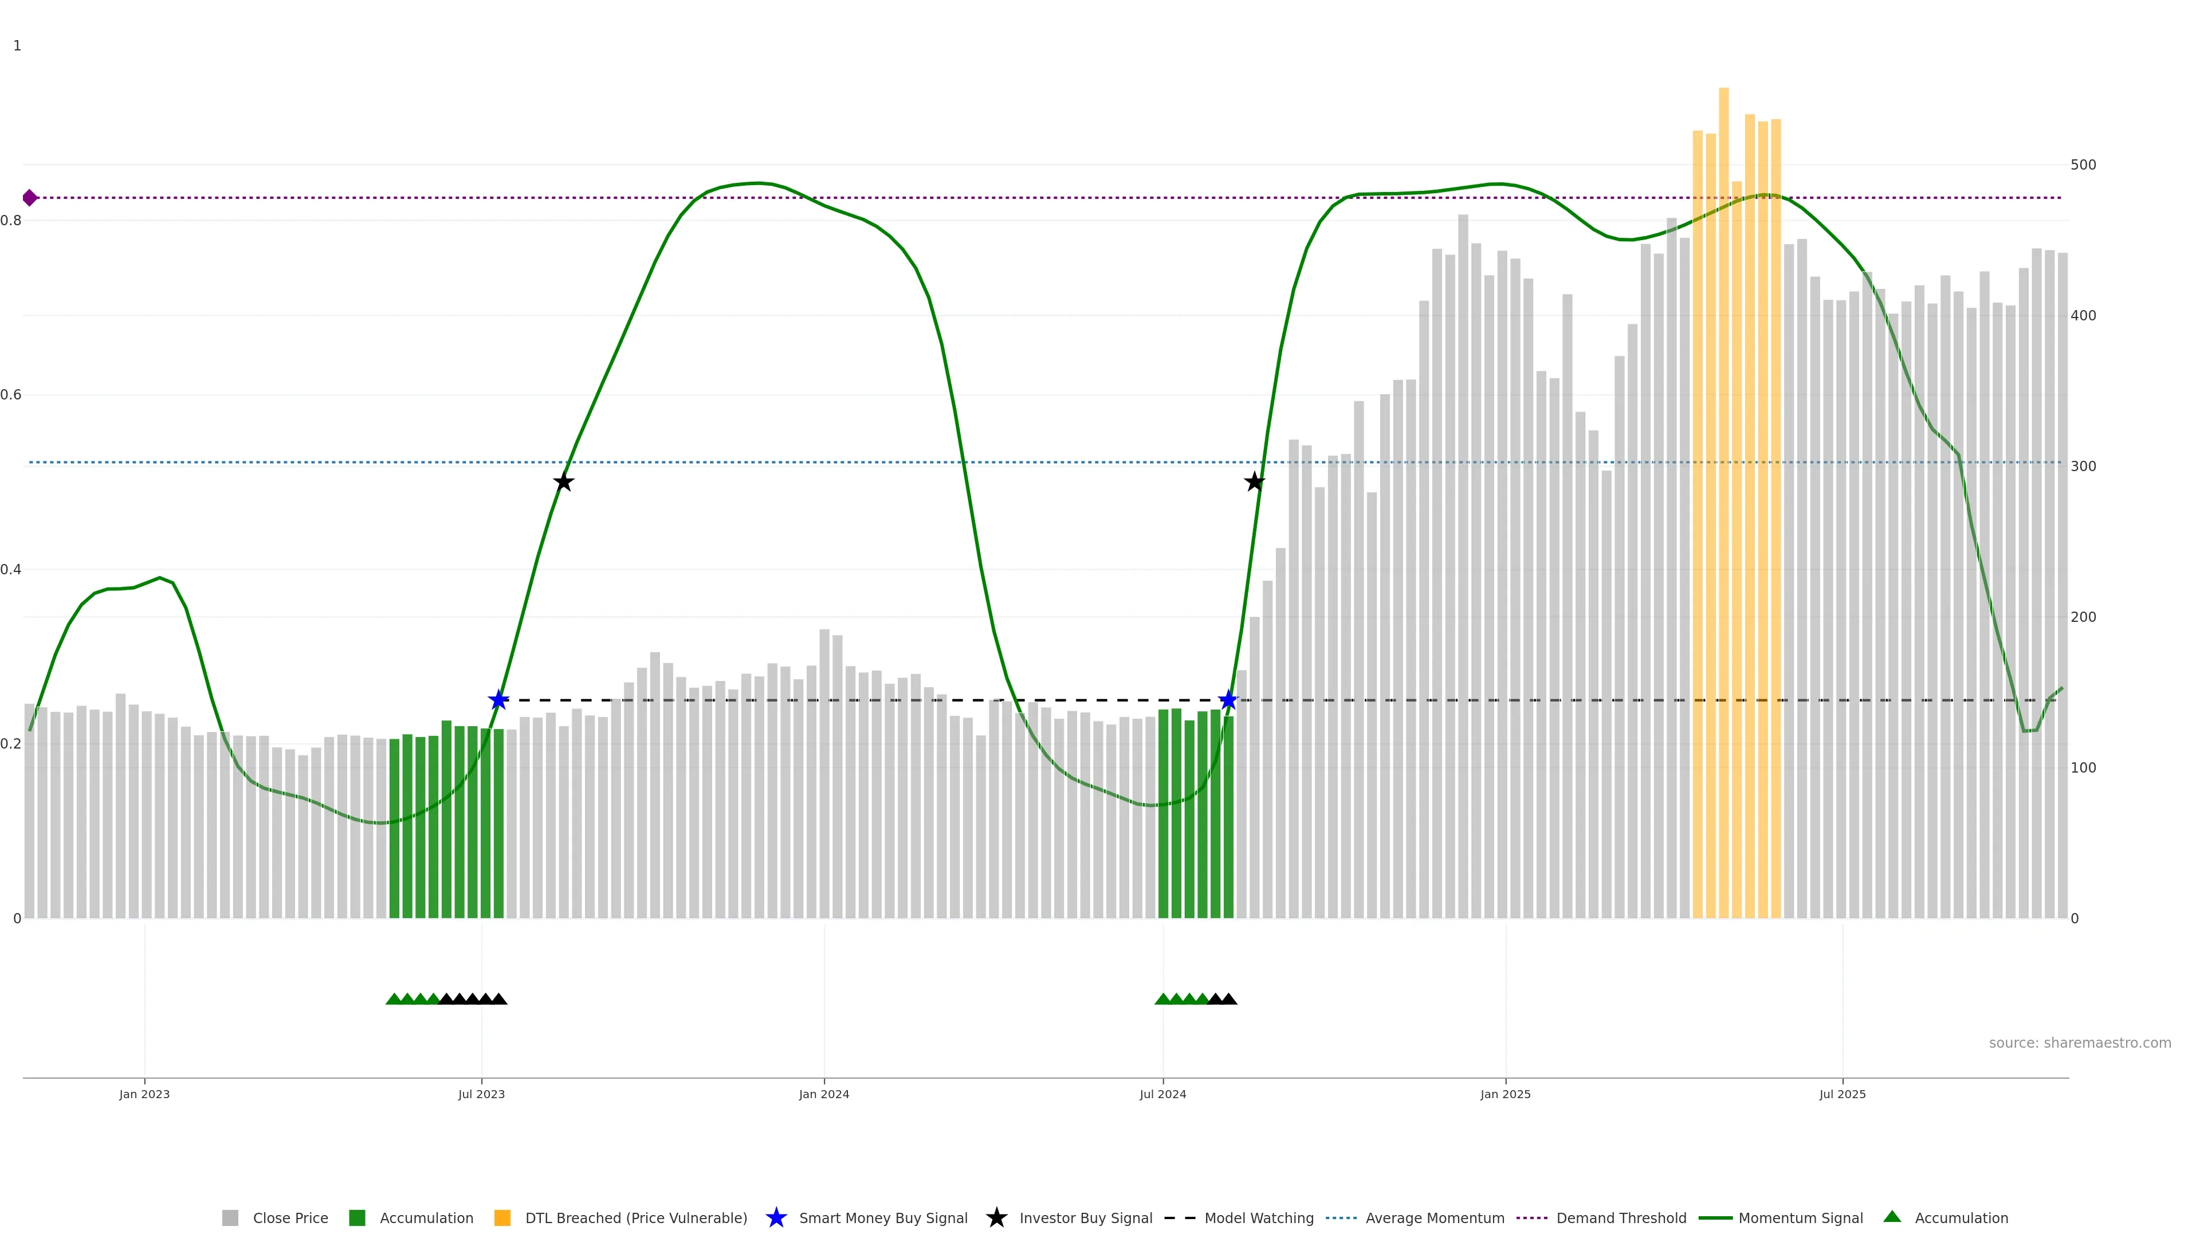The image size is (2200, 1238).
Task: Toggle the Model Watching dashed legend entry
Action: click(x=1180, y=1219)
